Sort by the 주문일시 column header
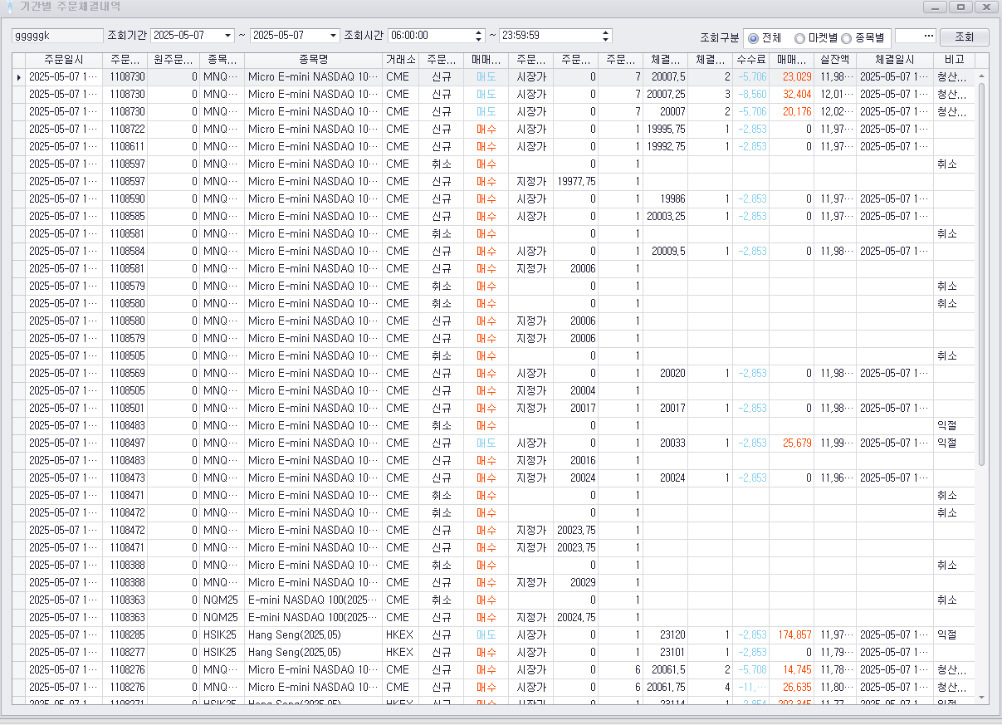Viewport: 1002px width, 725px height. pyautogui.click(x=66, y=60)
